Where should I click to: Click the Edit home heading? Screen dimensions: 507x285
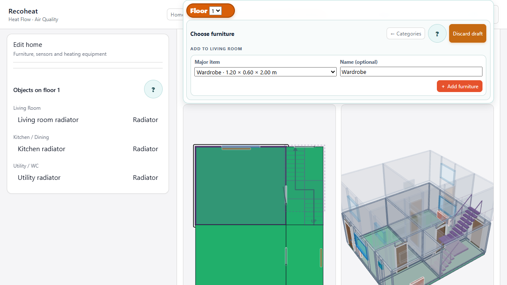(28, 45)
